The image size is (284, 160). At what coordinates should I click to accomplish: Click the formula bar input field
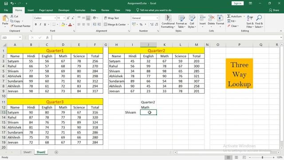166,37
